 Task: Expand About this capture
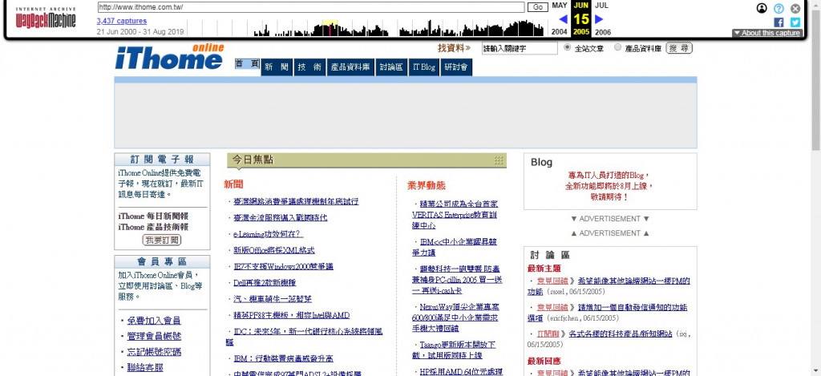pyautogui.click(x=766, y=33)
